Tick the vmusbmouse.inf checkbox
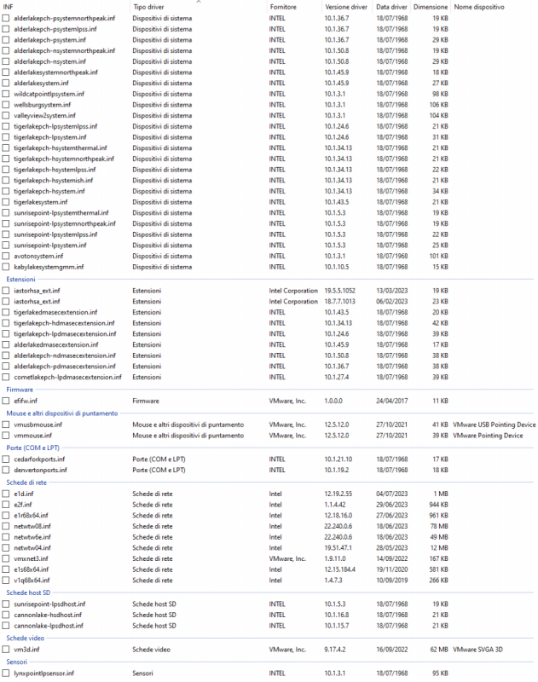The image size is (538, 682). 6,425
